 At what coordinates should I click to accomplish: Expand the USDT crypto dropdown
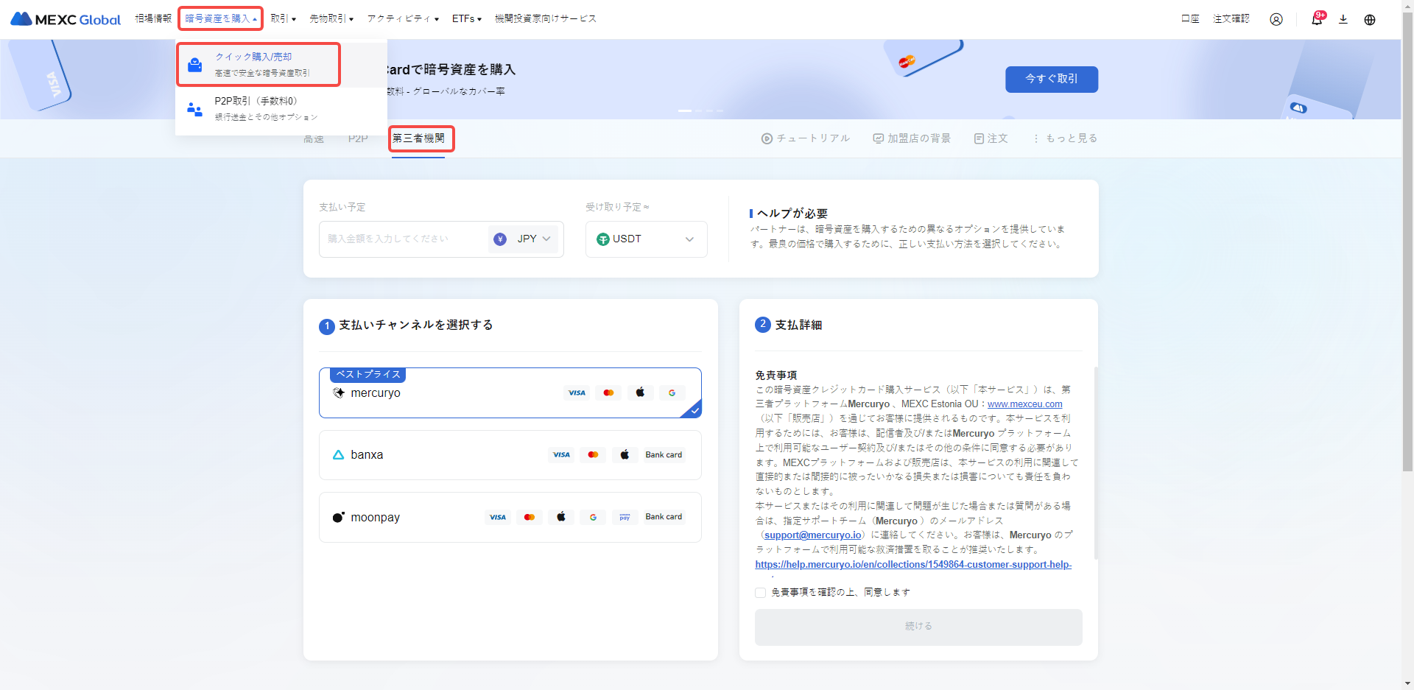pos(646,239)
